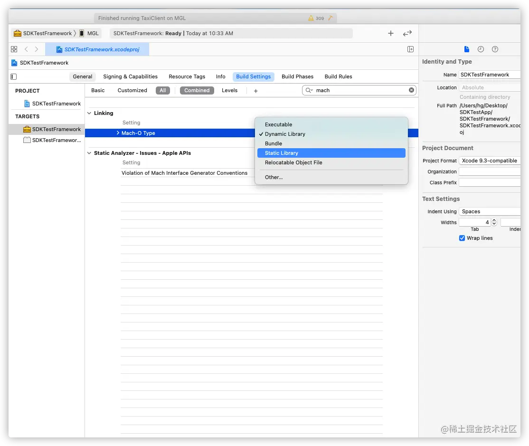Image resolution: width=529 pixels, height=446 pixels.
Task: Open the General tab
Action: (82, 76)
